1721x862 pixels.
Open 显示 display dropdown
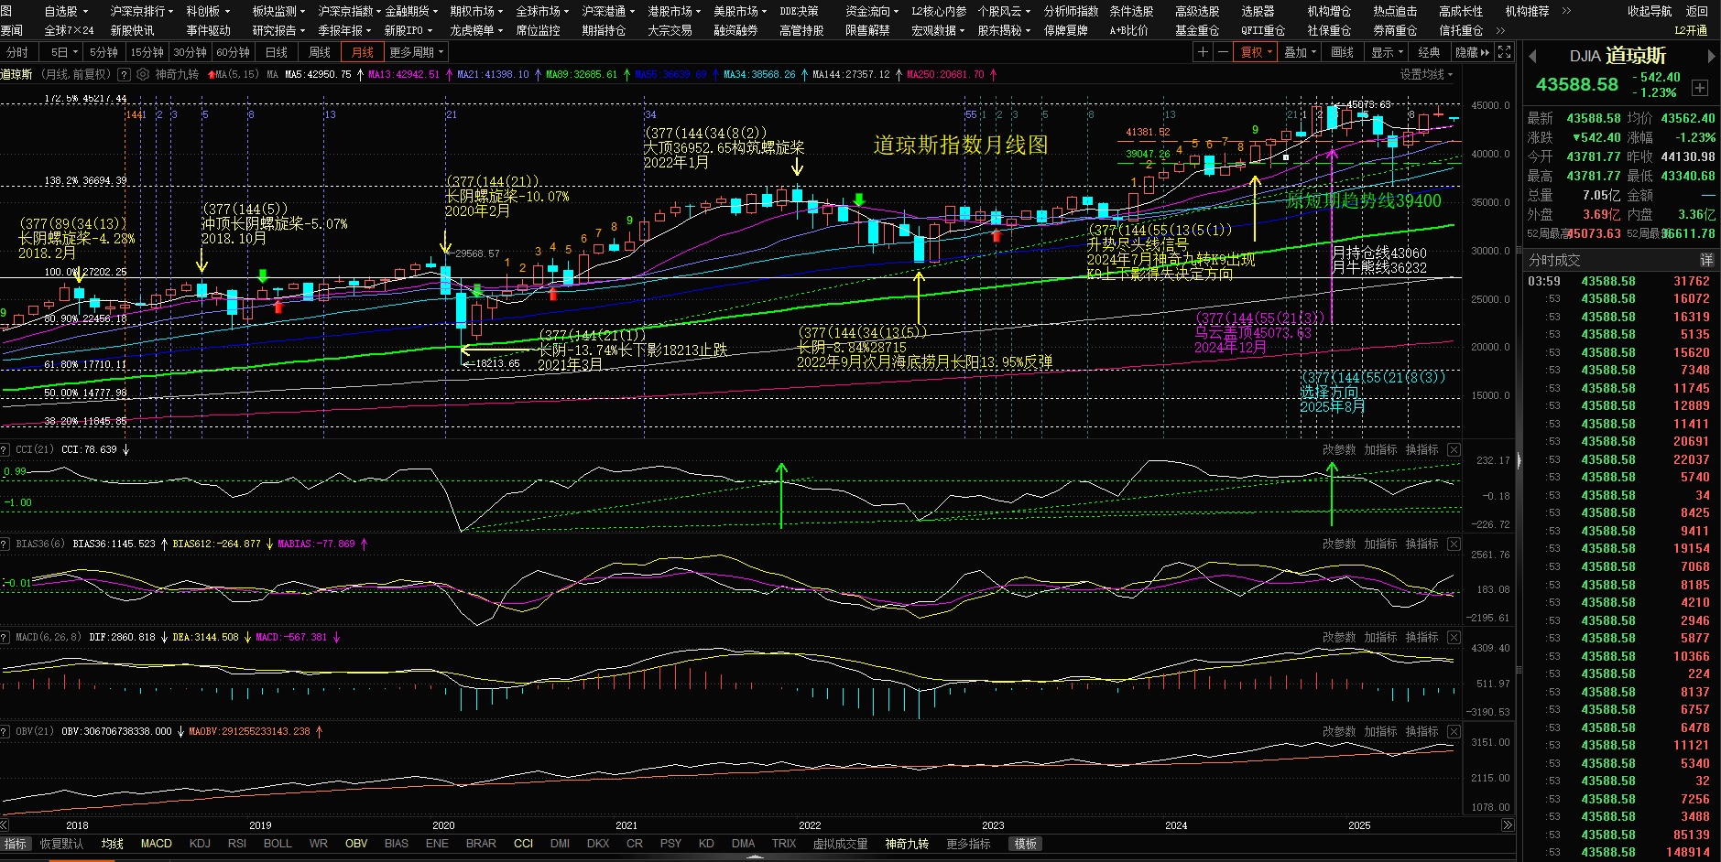coord(1387,52)
